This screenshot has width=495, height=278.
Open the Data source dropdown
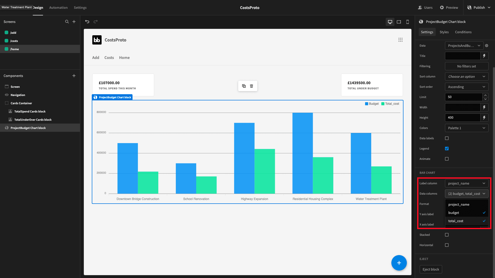[464, 46]
